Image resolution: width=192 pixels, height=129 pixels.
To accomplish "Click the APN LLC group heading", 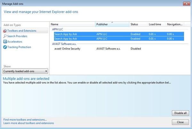I will pos(57,29).
